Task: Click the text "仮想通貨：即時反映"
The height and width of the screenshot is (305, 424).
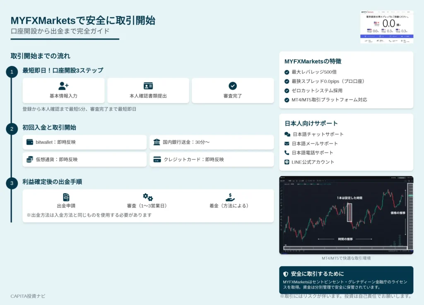Action: 57,160
